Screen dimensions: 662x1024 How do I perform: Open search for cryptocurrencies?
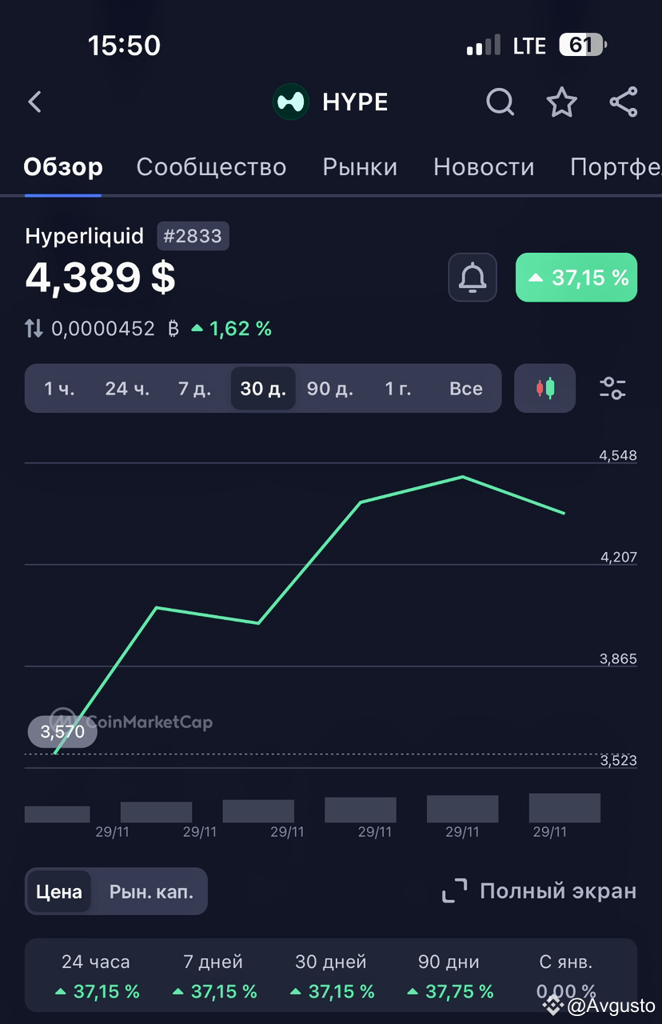coord(500,102)
